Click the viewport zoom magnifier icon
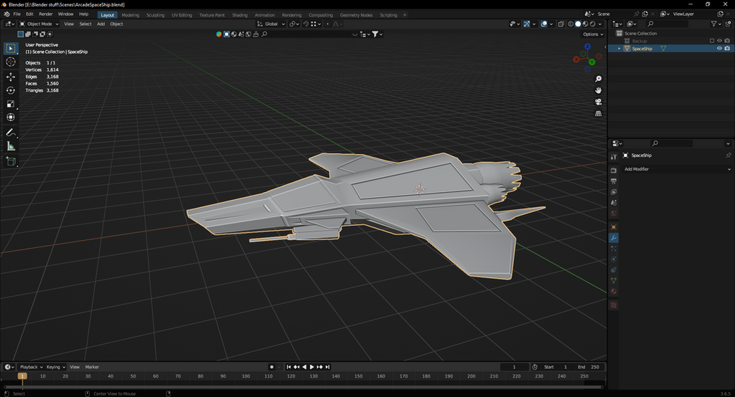Screen dimensions: 735x397 pyautogui.click(x=598, y=79)
